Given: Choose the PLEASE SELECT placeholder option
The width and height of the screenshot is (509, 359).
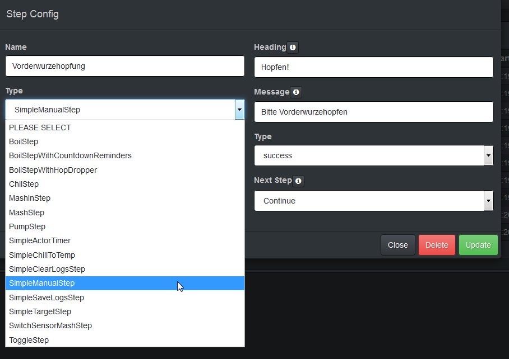Looking at the screenshot, I should coord(40,127).
